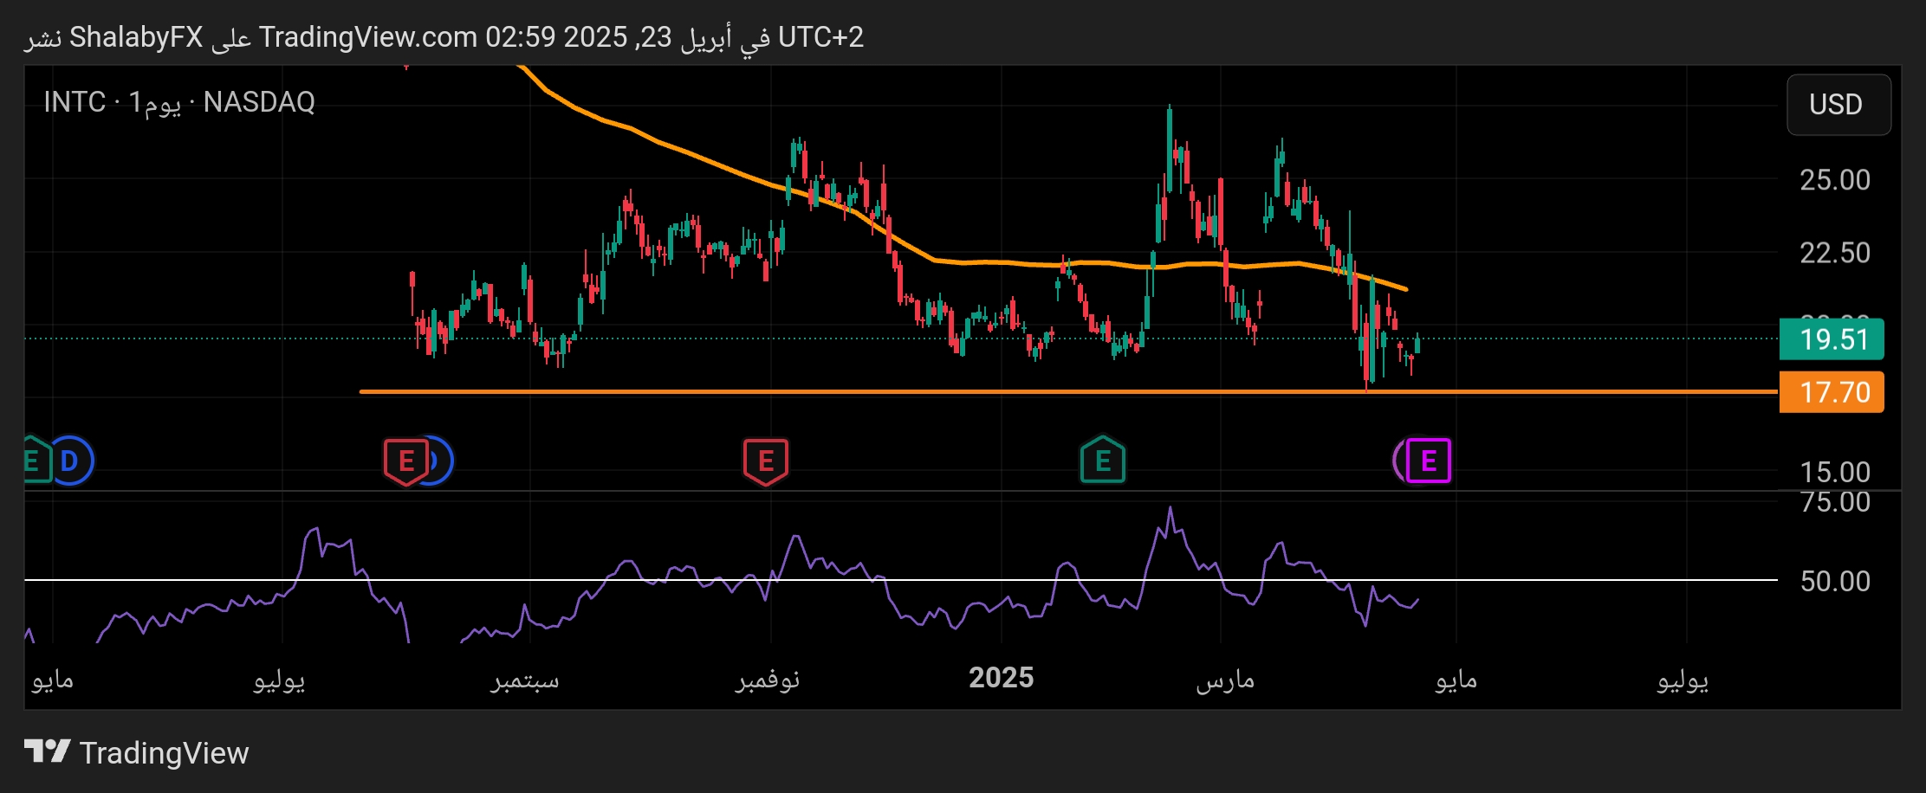Click the white RSI 50 level line
The width and height of the screenshot is (1926, 793).
point(901,580)
